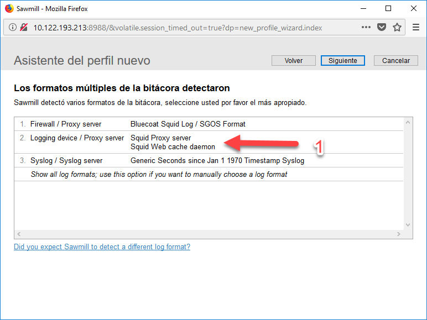This screenshot has height=320, width=427.
Task: Select Bluecoat Squid Log / SGOS Format row
Action: coord(209,124)
